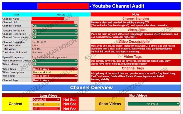Screen dimensions: 183x114
Task: Open Channel Tags Need to Work dropdown
Action: 55,80
